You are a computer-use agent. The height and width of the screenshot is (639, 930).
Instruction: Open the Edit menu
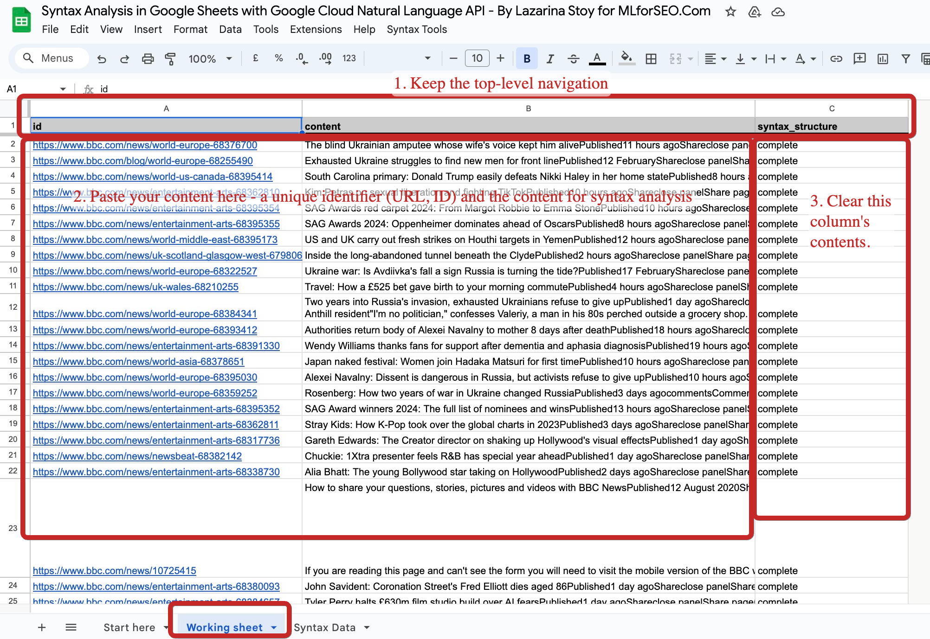point(79,29)
